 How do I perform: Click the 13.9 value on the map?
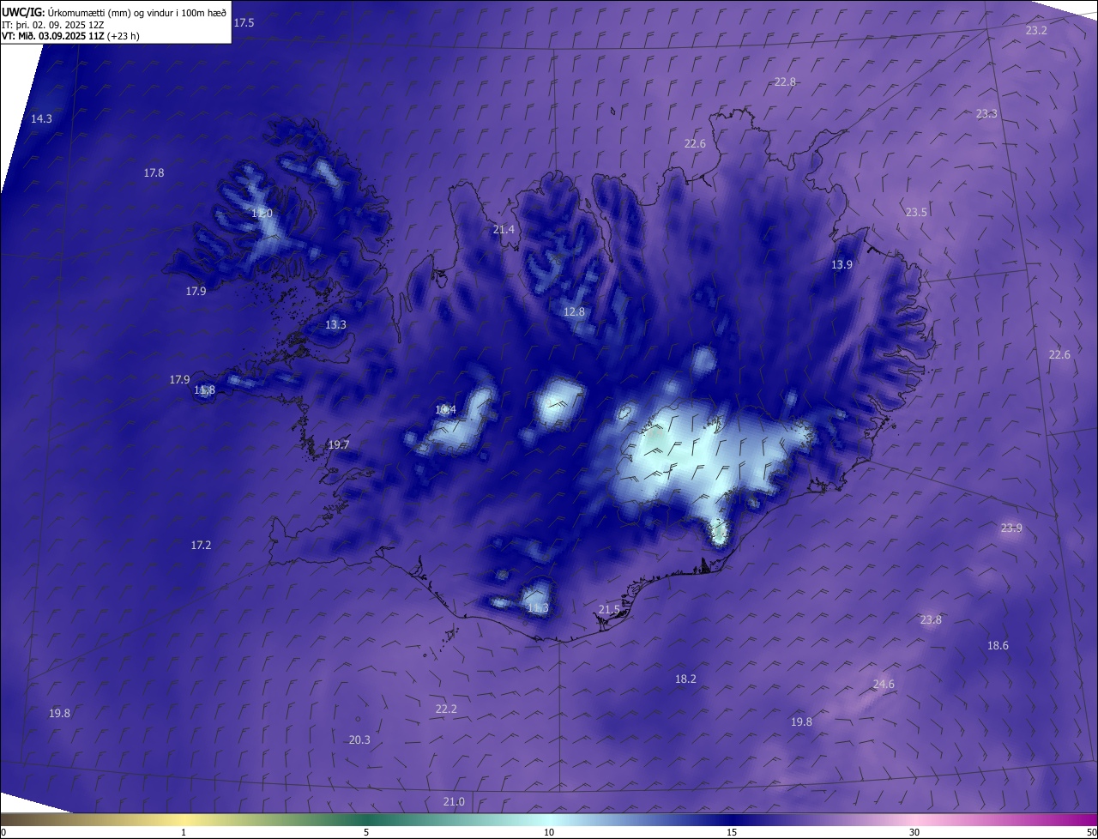tap(842, 264)
